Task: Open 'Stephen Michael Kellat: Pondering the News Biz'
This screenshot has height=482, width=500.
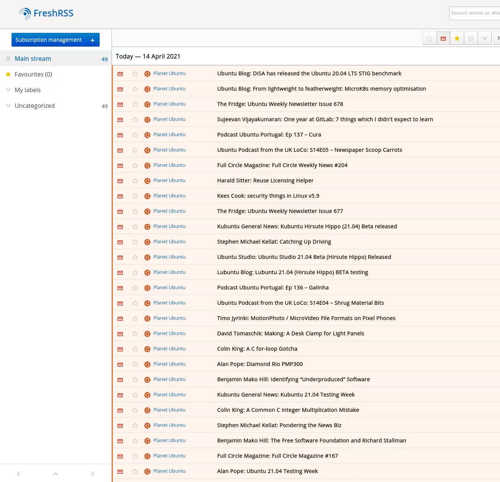Action: 279,425
